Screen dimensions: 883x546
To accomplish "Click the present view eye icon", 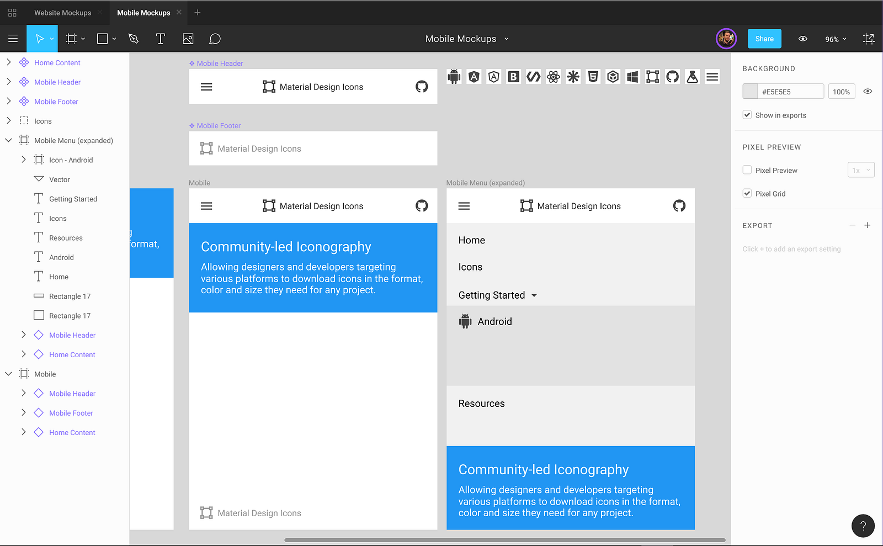I will click(803, 39).
